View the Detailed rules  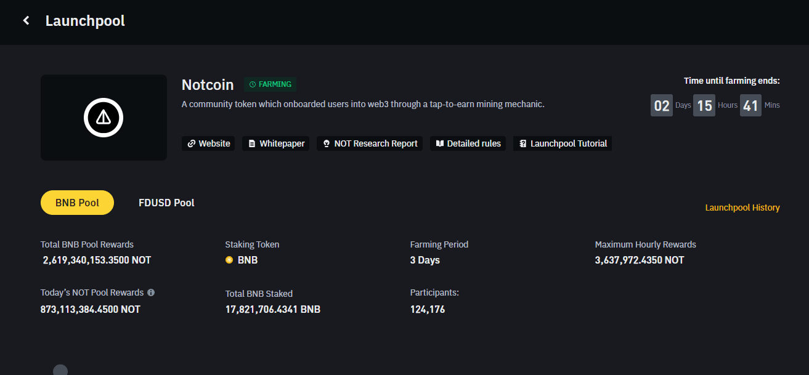tap(468, 143)
